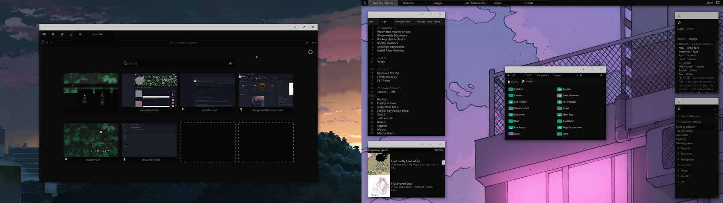Open the address bar history dropdown in Firefox
The width and height of the screenshot is (723, 203).
click(307, 42)
